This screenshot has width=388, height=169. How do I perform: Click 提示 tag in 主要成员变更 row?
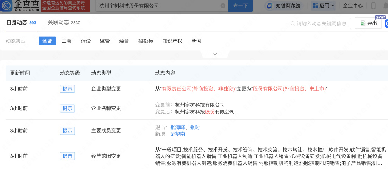click(67, 131)
